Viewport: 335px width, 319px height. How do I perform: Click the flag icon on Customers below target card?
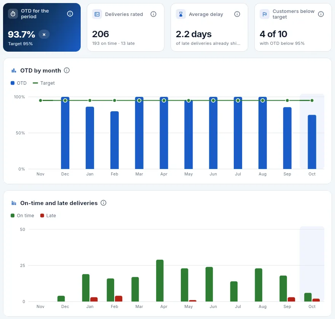pos(265,14)
